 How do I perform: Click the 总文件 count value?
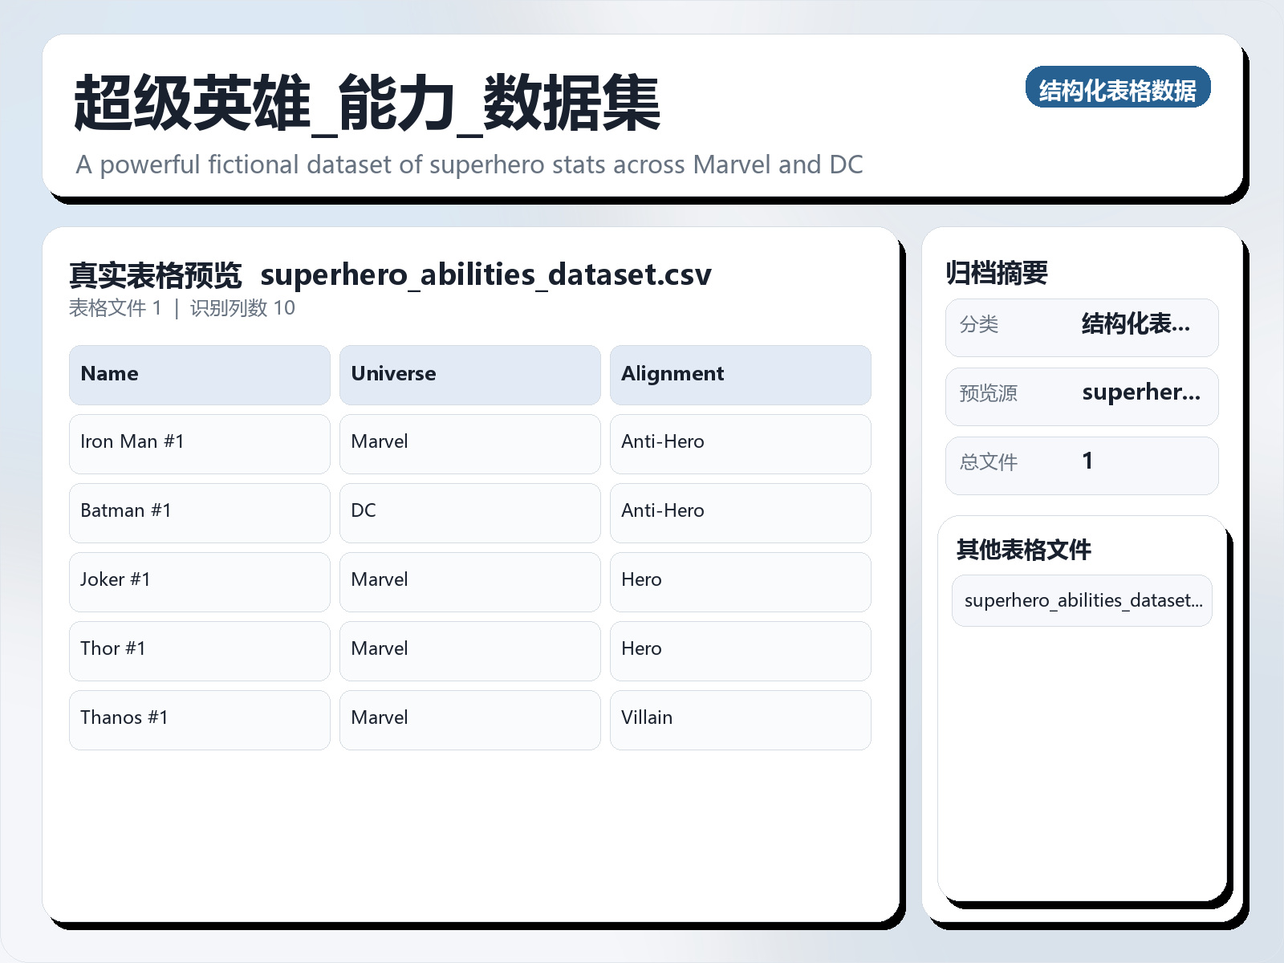pyautogui.click(x=1082, y=465)
